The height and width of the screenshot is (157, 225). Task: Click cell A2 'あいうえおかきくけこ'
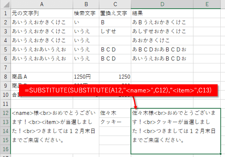click(42, 22)
